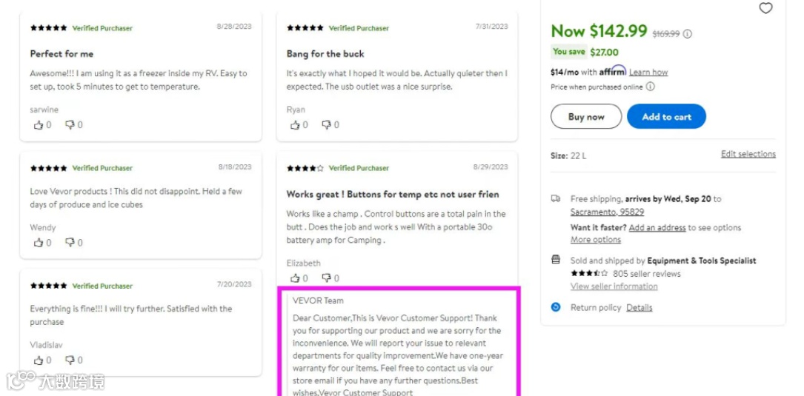The image size is (804, 396).
Task: Thumbs up sarwine's review
Action: coord(39,125)
